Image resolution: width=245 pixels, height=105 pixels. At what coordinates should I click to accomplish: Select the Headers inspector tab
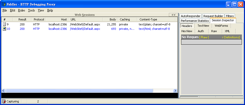point(187,26)
